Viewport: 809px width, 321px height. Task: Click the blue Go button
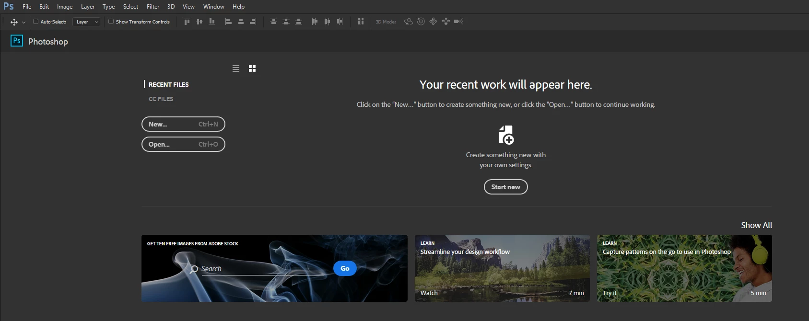pyautogui.click(x=345, y=268)
